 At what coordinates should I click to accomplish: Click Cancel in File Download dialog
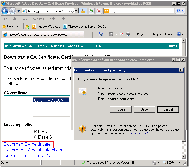[168, 109]
